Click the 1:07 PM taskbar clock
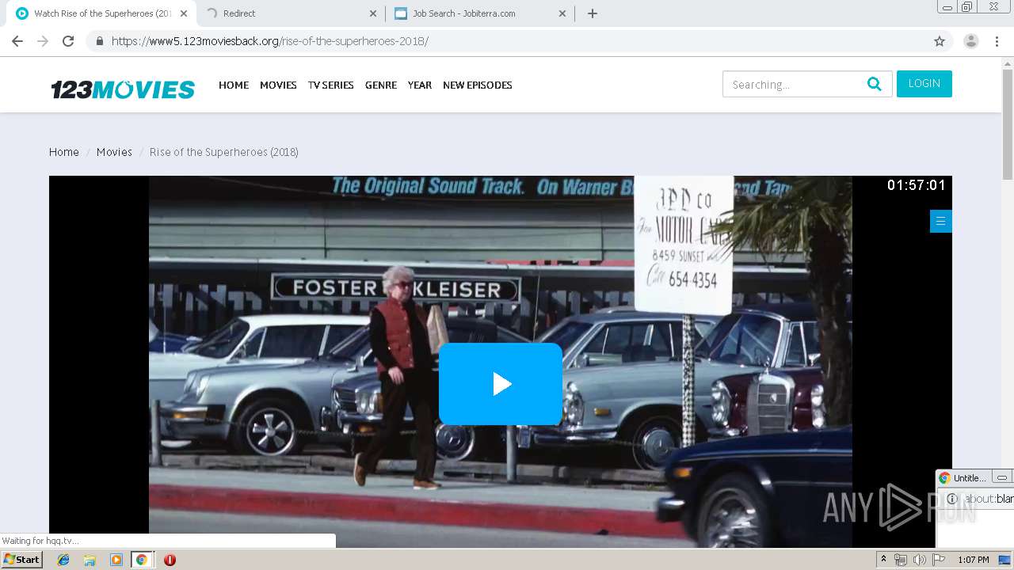1014x570 pixels. 974,560
